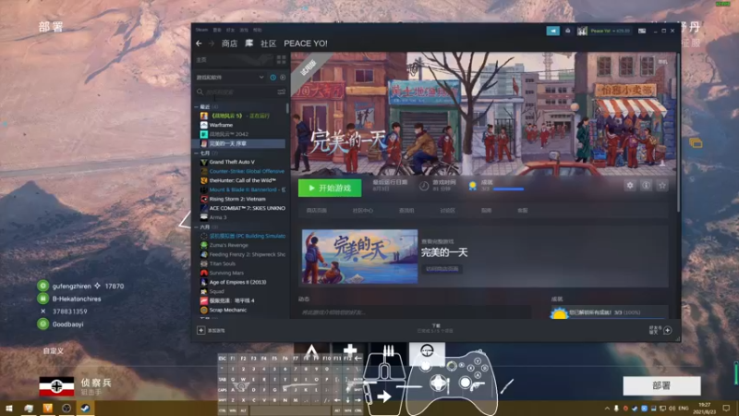Open the 社区中心 community hub tab
This screenshot has height=416, width=739.
point(362,211)
